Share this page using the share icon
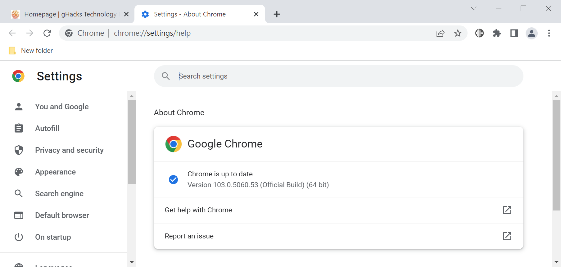 [440, 33]
